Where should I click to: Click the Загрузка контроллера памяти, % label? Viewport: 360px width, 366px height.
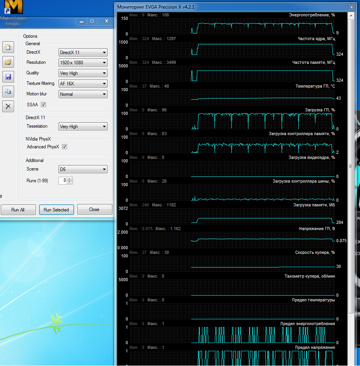coord(301,134)
